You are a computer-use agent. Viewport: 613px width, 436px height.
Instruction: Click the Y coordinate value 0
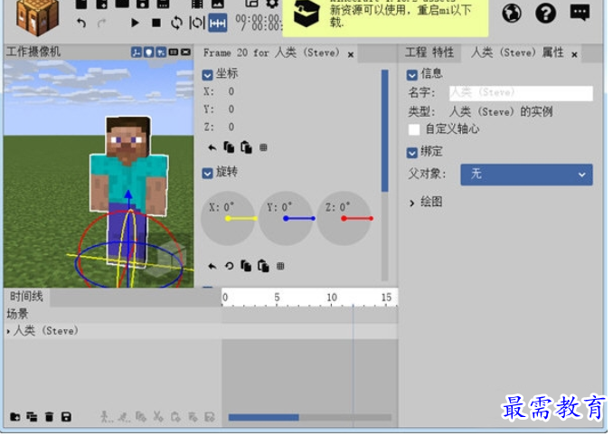(231, 109)
